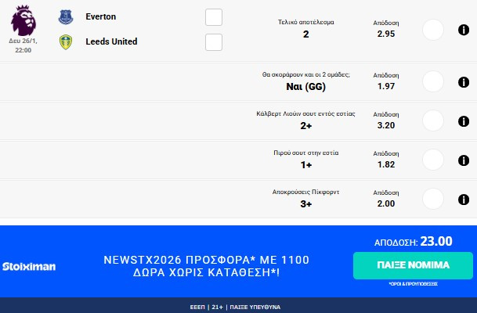
Task: Open info icon for Πιρού σουτ bet
Action: [x=463, y=160]
